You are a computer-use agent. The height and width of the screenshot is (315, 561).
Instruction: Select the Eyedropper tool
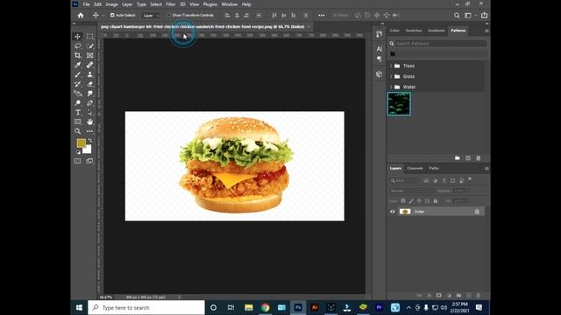pyautogui.click(x=78, y=65)
